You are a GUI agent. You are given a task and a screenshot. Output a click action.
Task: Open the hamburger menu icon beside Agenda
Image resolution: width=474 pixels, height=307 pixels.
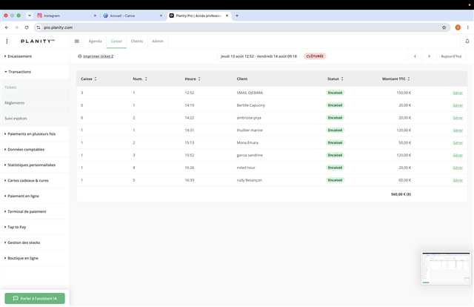click(77, 42)
